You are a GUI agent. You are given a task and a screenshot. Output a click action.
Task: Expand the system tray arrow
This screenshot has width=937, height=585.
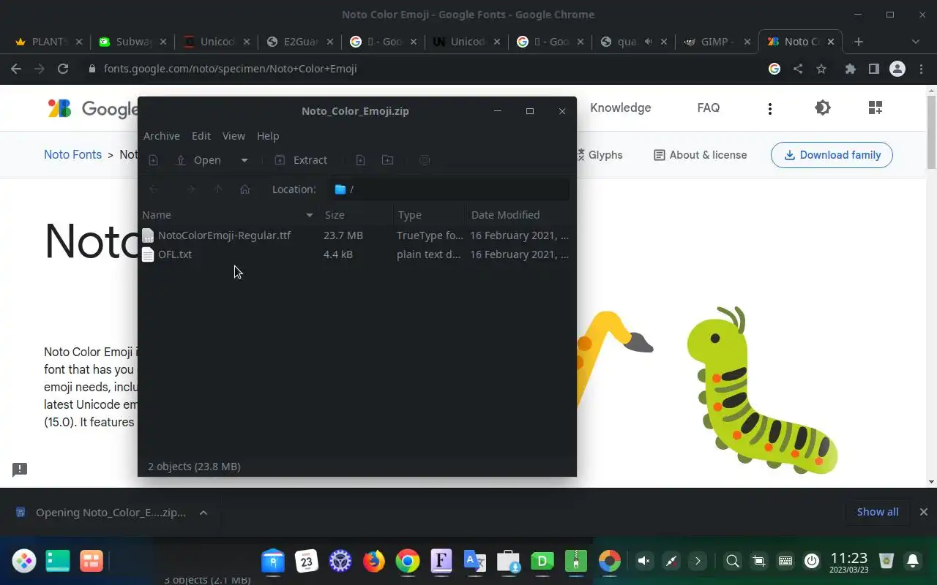click(x=698, y=561)
